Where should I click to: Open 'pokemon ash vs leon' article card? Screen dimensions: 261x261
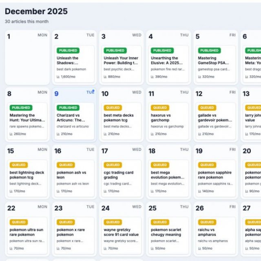74,179
